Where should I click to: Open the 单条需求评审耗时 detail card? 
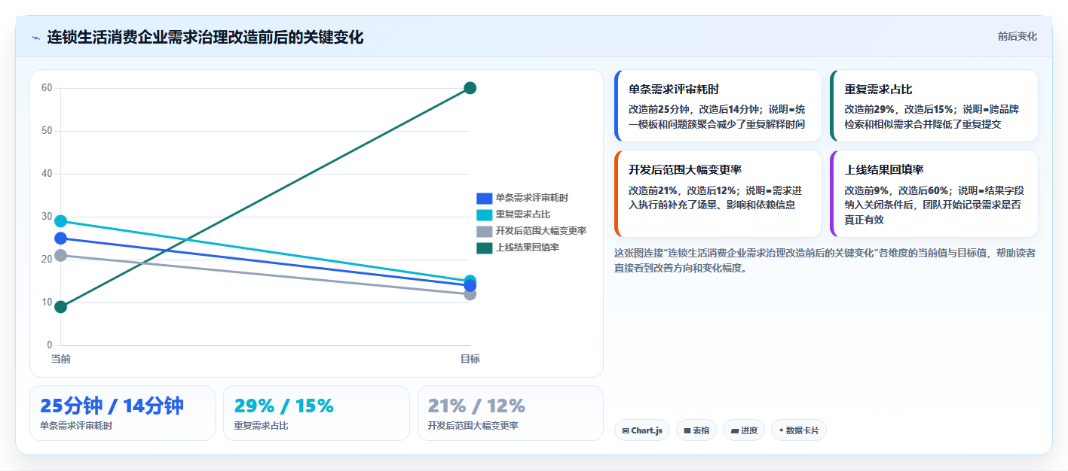(x=718, y=106)
